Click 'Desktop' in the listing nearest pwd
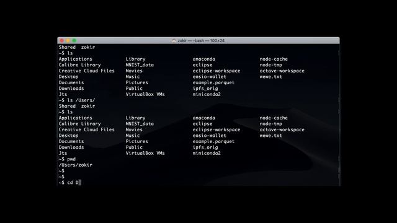This screenshot has height=223, width=397. tap(68, 136)
